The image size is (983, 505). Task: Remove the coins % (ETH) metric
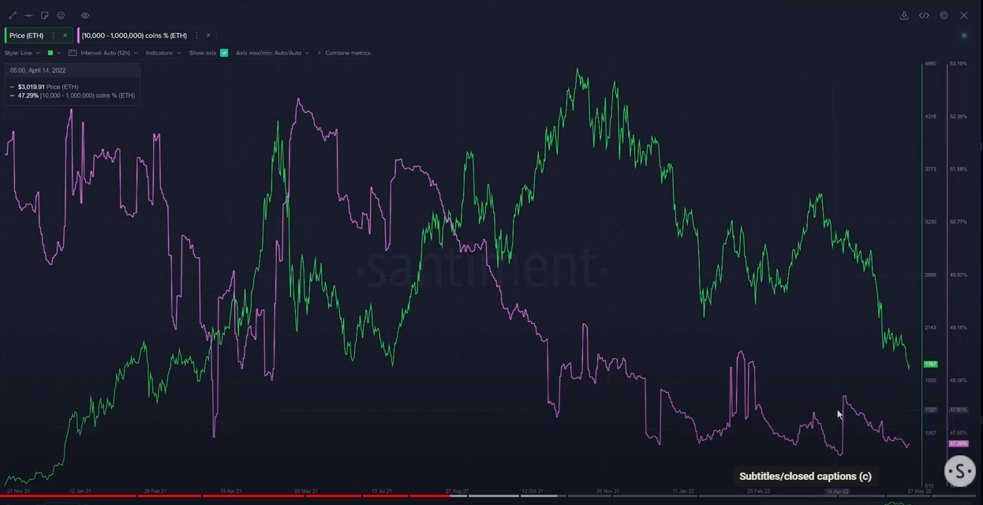(x=208, y=36)
